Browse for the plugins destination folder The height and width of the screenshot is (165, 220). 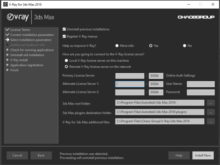[211, 112]
